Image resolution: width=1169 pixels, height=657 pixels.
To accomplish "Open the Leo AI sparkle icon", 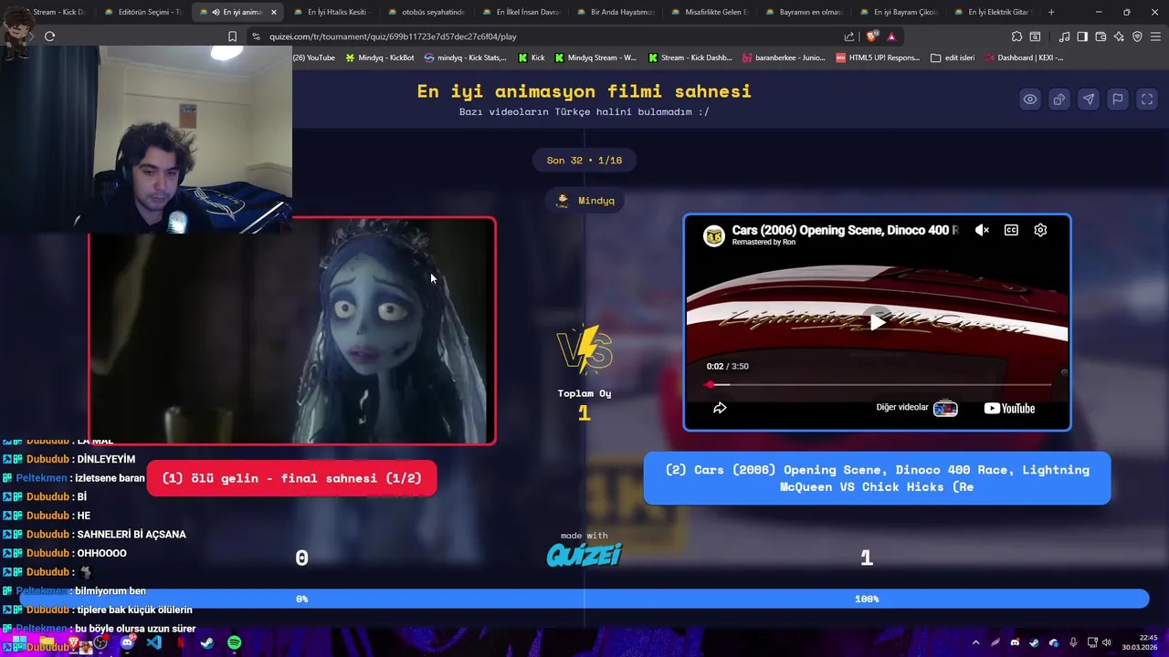I will 1119,36.
